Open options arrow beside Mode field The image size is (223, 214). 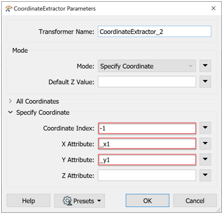tap(205, 66)
